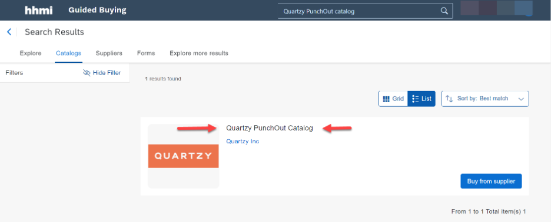
Task: Open the Sort by: Best match menu
Action: point(485,99)
